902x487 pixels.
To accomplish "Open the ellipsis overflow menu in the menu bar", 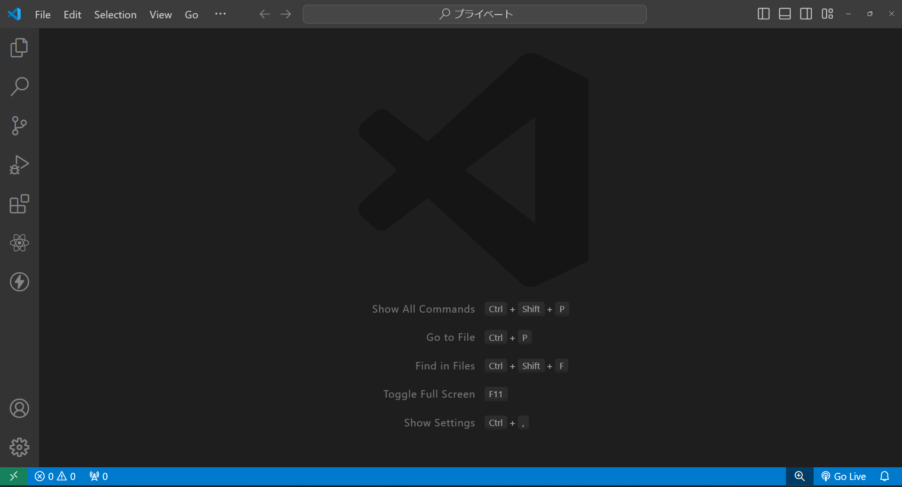I will pos(220,14).
